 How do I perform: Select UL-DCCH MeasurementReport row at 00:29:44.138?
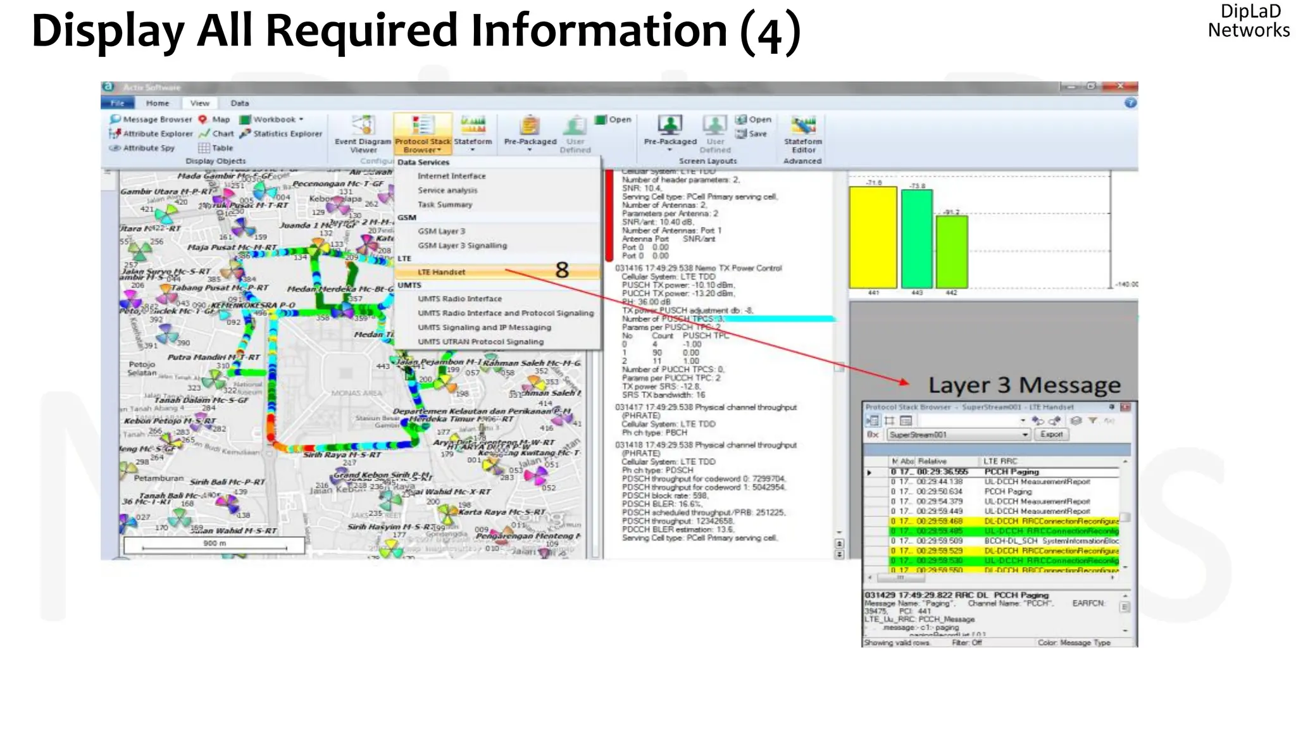click(1004, 482)
